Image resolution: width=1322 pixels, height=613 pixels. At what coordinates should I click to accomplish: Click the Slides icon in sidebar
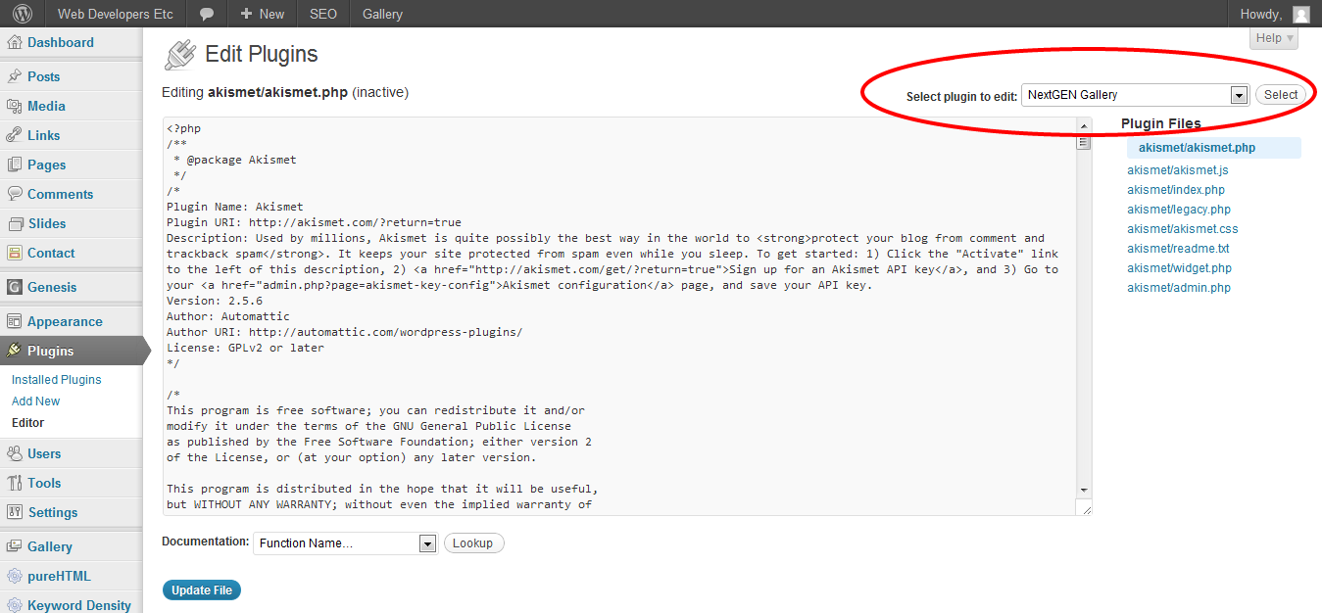[14, 223]
